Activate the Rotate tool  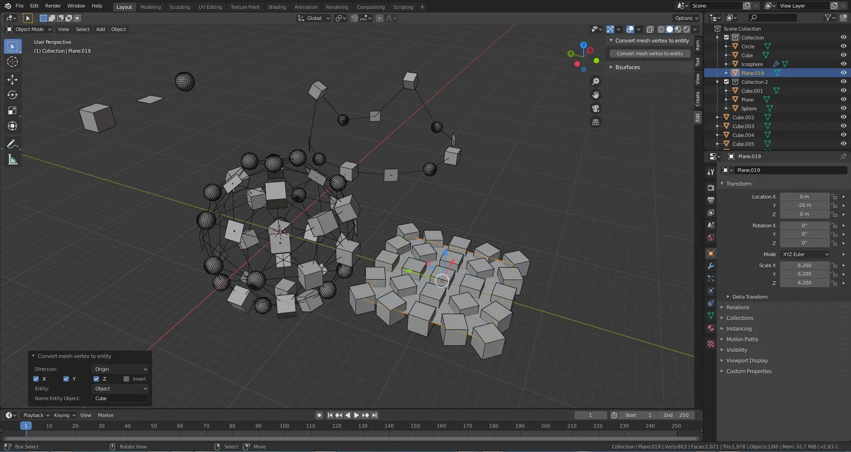click(x=12, y=95)
